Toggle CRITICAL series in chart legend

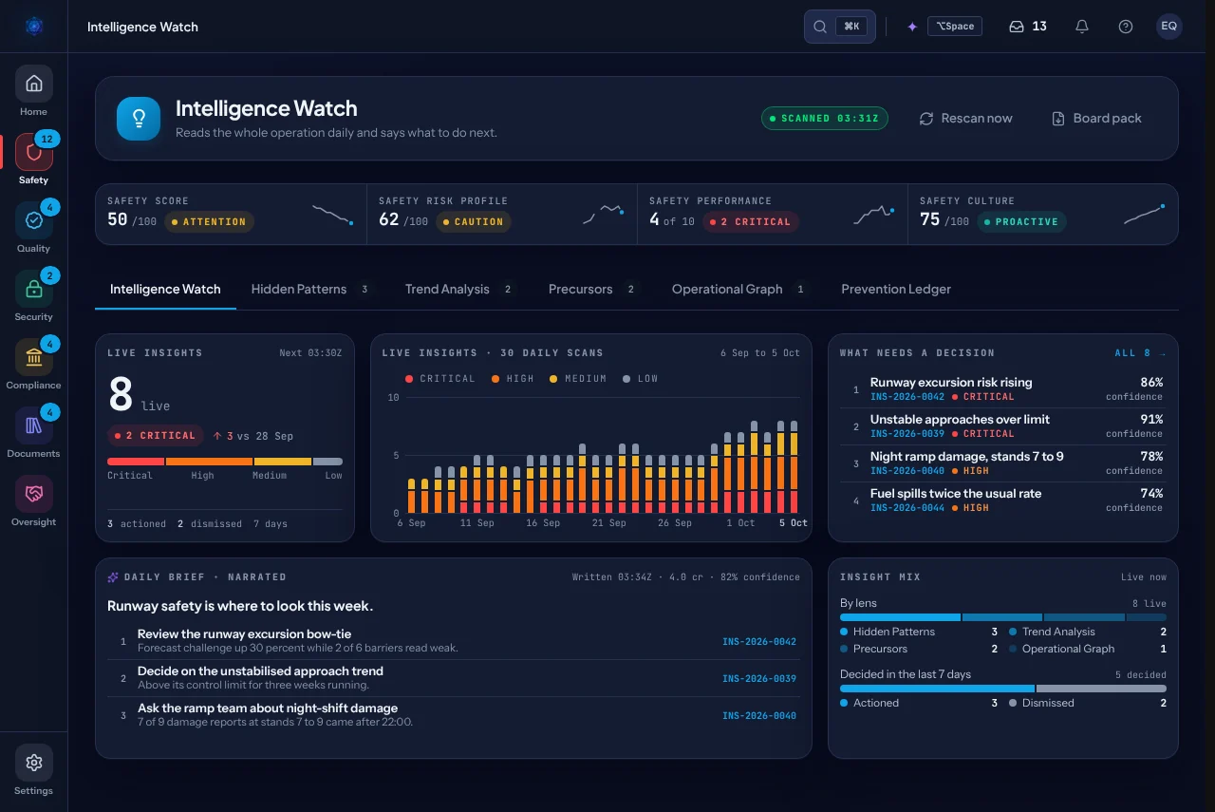440,378
